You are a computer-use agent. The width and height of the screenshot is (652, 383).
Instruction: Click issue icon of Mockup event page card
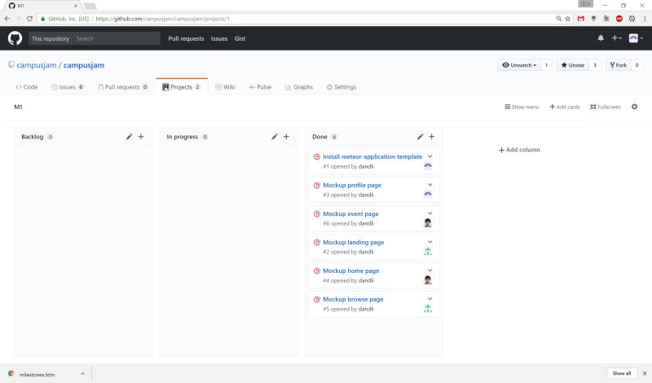pos(317,214)
